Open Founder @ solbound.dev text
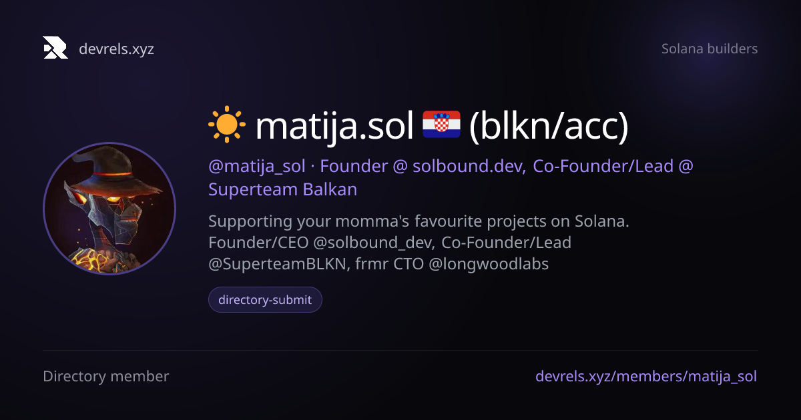This screenshot has height=420, width=801. (x=423, y=166)
